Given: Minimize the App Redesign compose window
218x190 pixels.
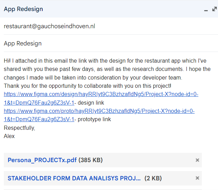Looking at the screenshot, I should click(206, 10).
